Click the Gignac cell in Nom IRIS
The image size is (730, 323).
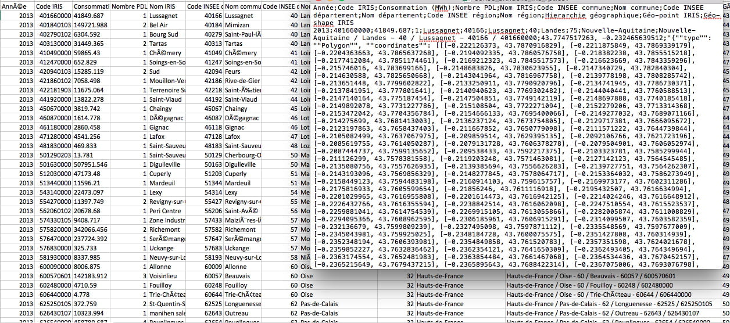tap(167, 127)
